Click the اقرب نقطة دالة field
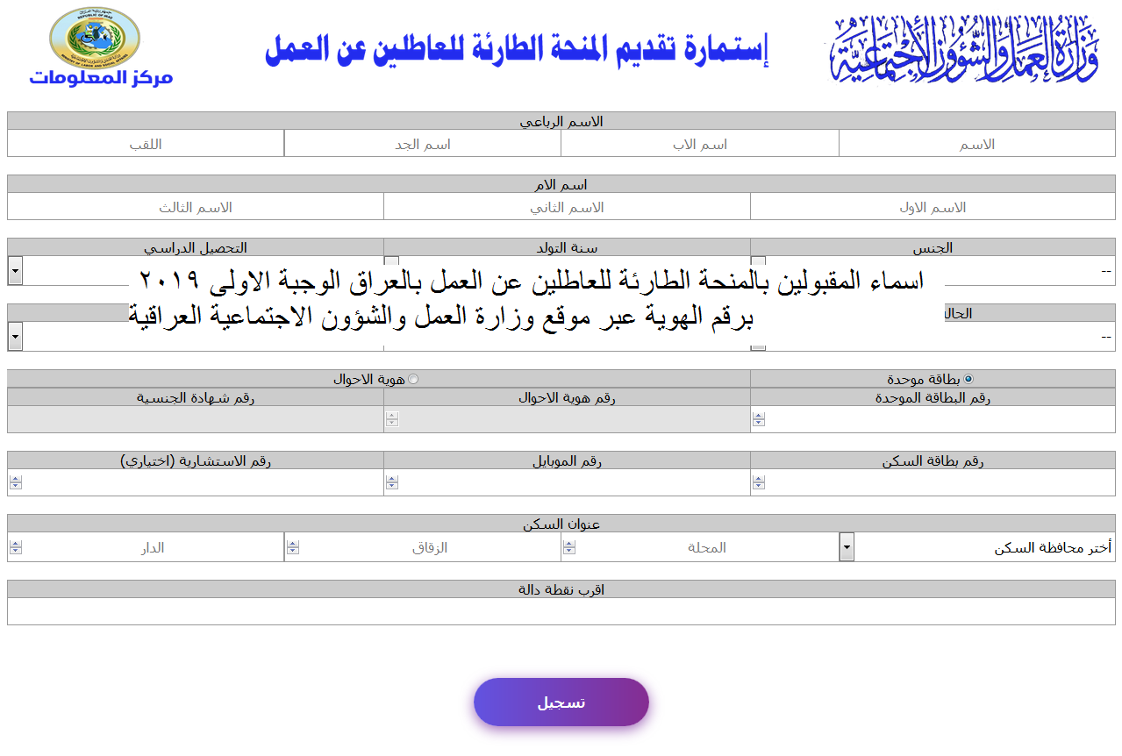Image resolution: width=1122 pixels, height=756 pixels. [561, 608]
